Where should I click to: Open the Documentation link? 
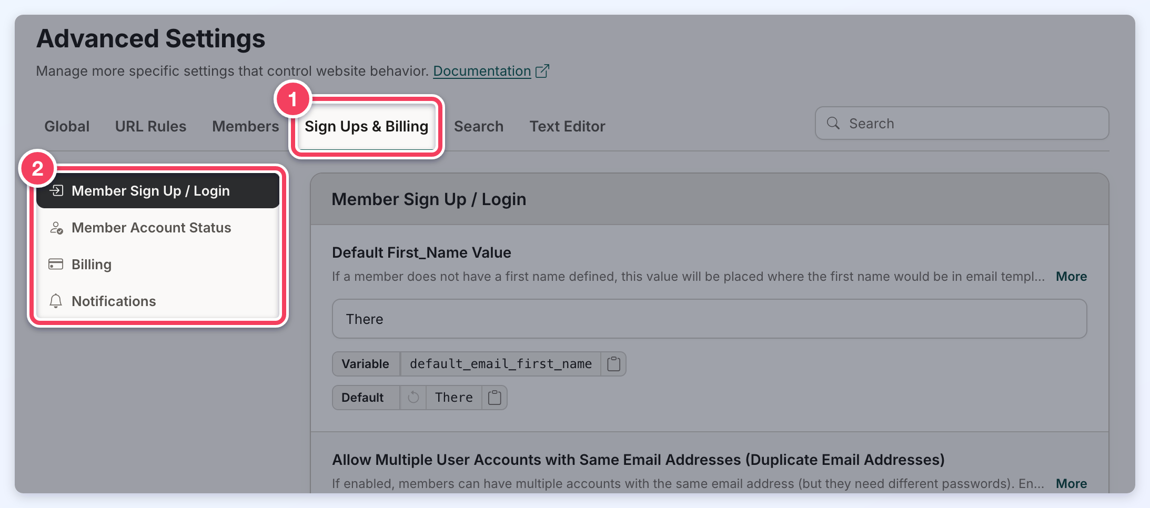coord(482,71)
